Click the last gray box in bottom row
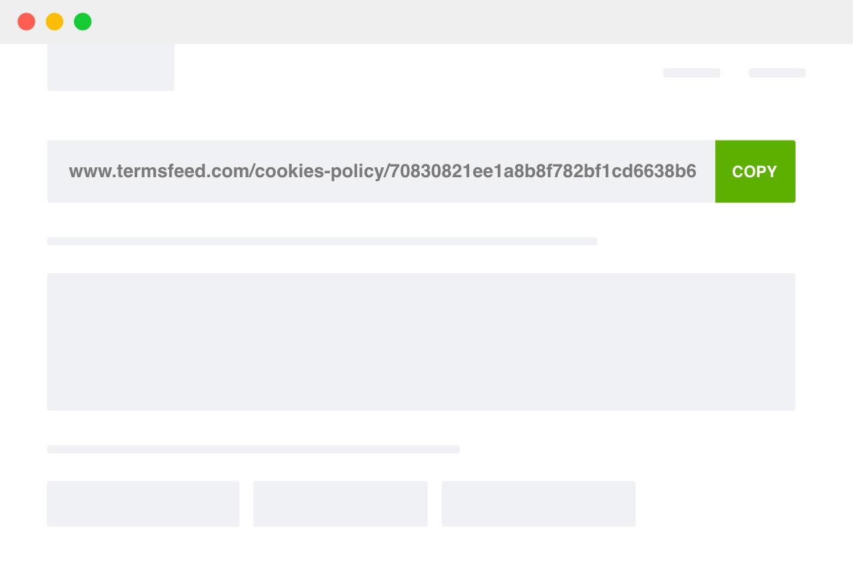Viewport: 853px width, 569px height. pos(538,504)
